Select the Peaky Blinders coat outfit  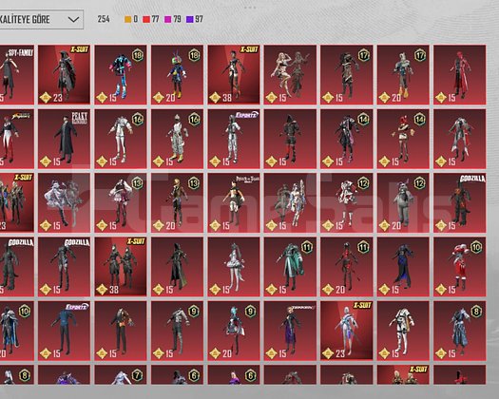pyautogui.click(x=64, y=139)
